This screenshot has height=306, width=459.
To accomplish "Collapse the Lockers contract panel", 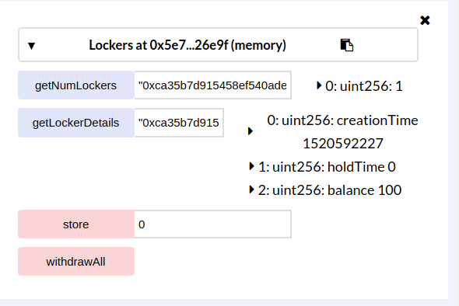I will 31,46.
